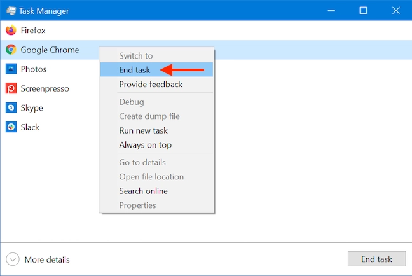Screen dimensions: 412x276
Task: Select End task in context menu
Action: click(x=156, y=70)
